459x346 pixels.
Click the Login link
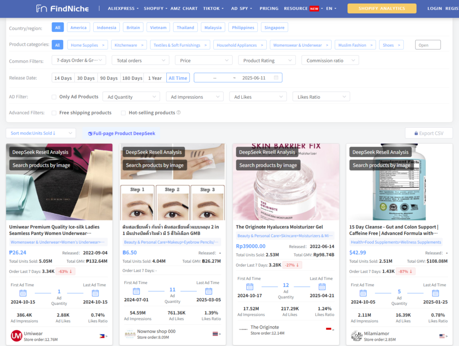434,9
